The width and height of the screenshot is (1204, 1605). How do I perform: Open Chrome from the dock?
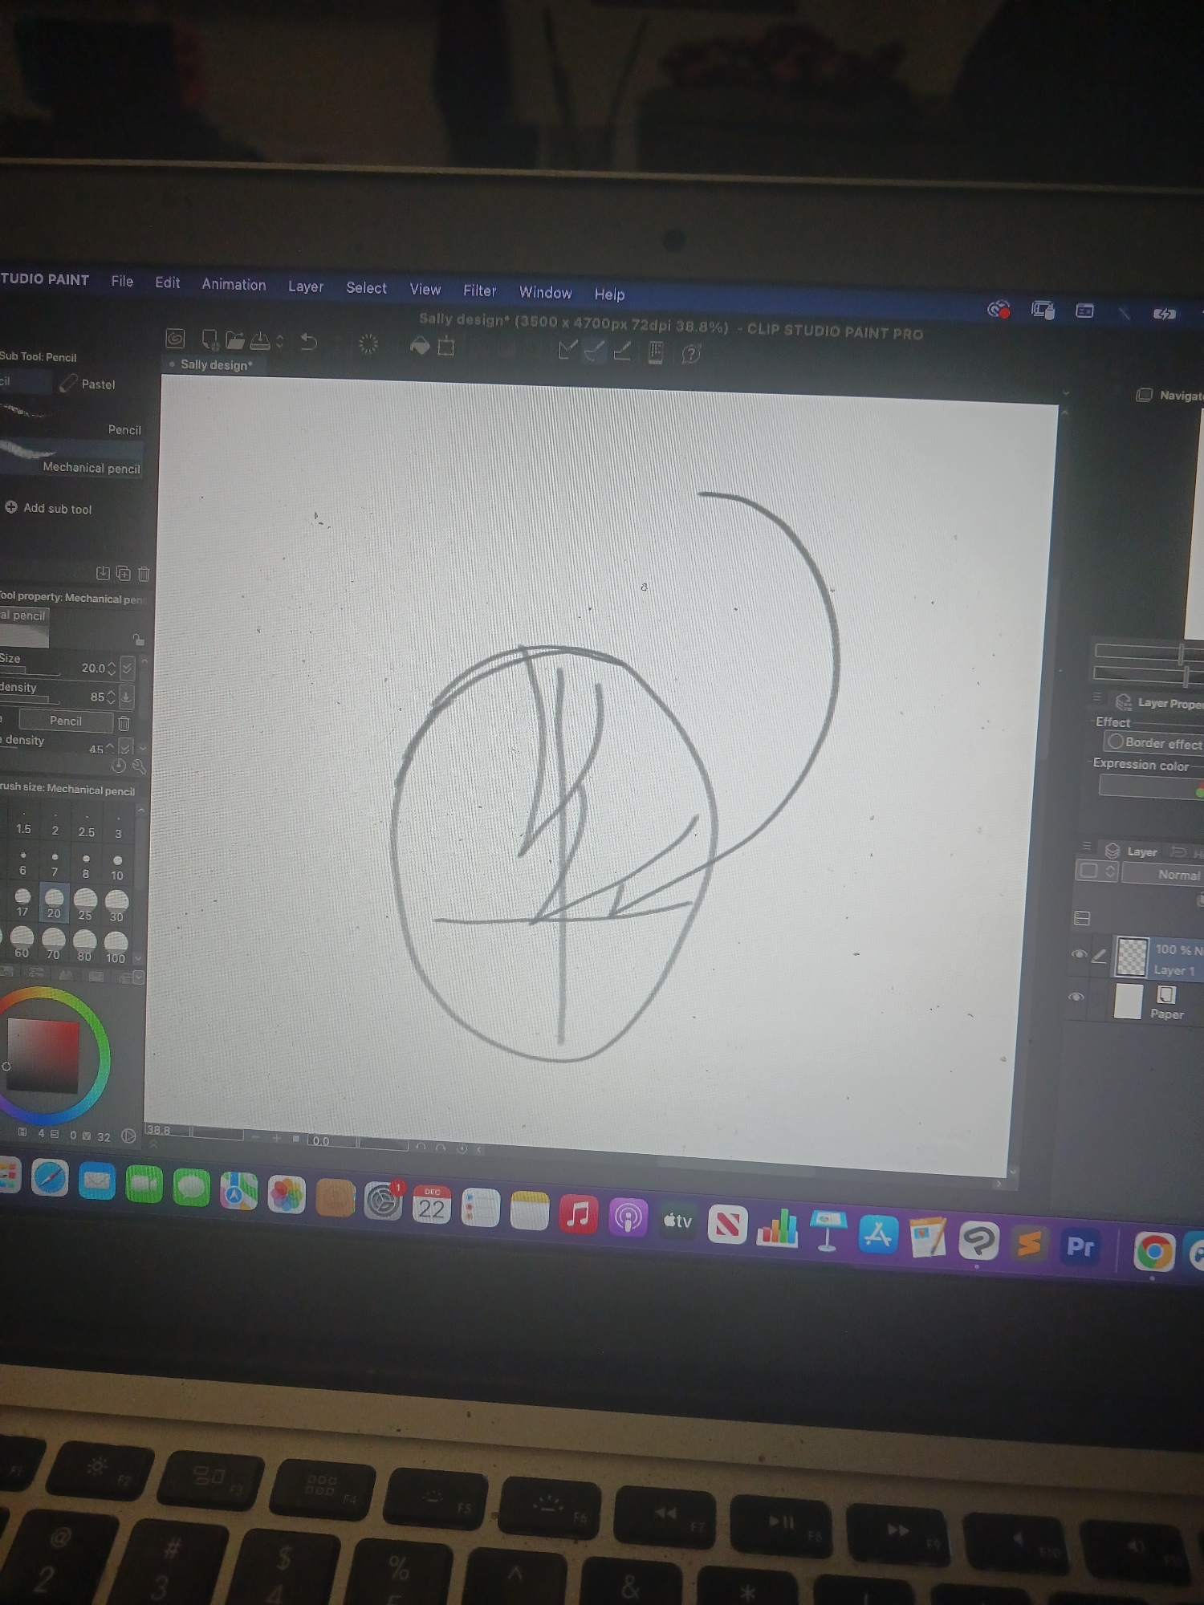coord(1153,1252)
